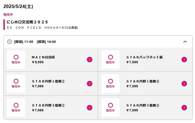
Task: Click the 開場 11:00 開演 14:00 header row
Action: tap(98, 42)
